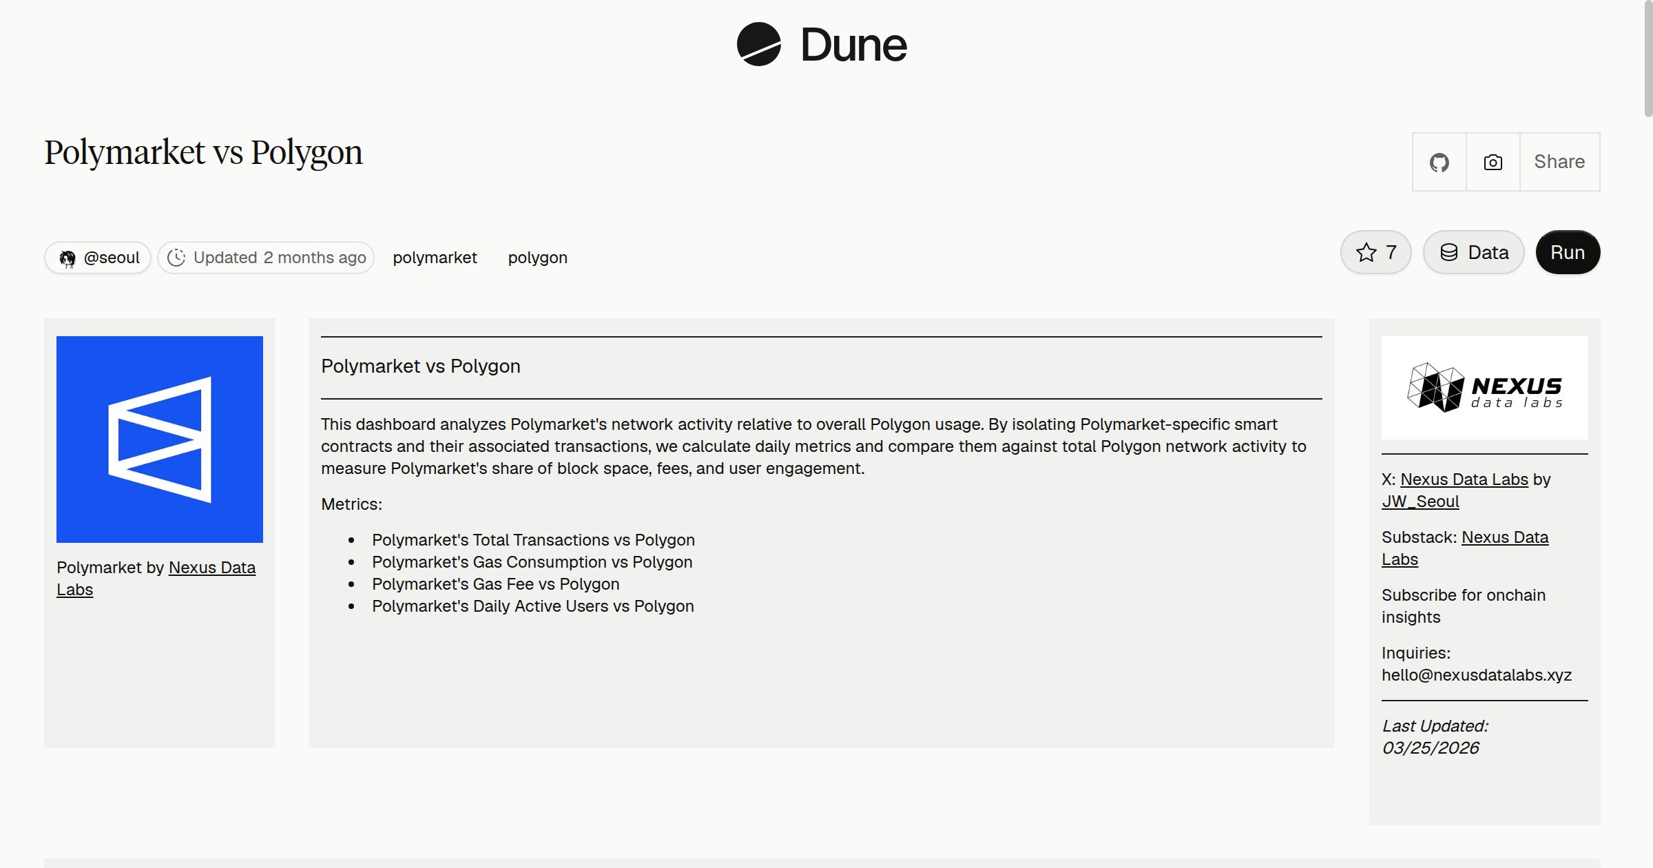
Task: Star the dashboard with 7 stars
Action: pyautogui.click(x=1375, y=252)
